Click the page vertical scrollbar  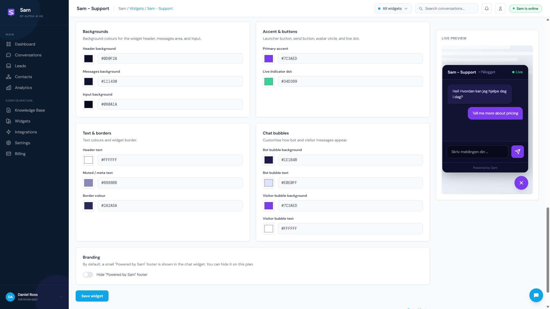click(548, 250)
